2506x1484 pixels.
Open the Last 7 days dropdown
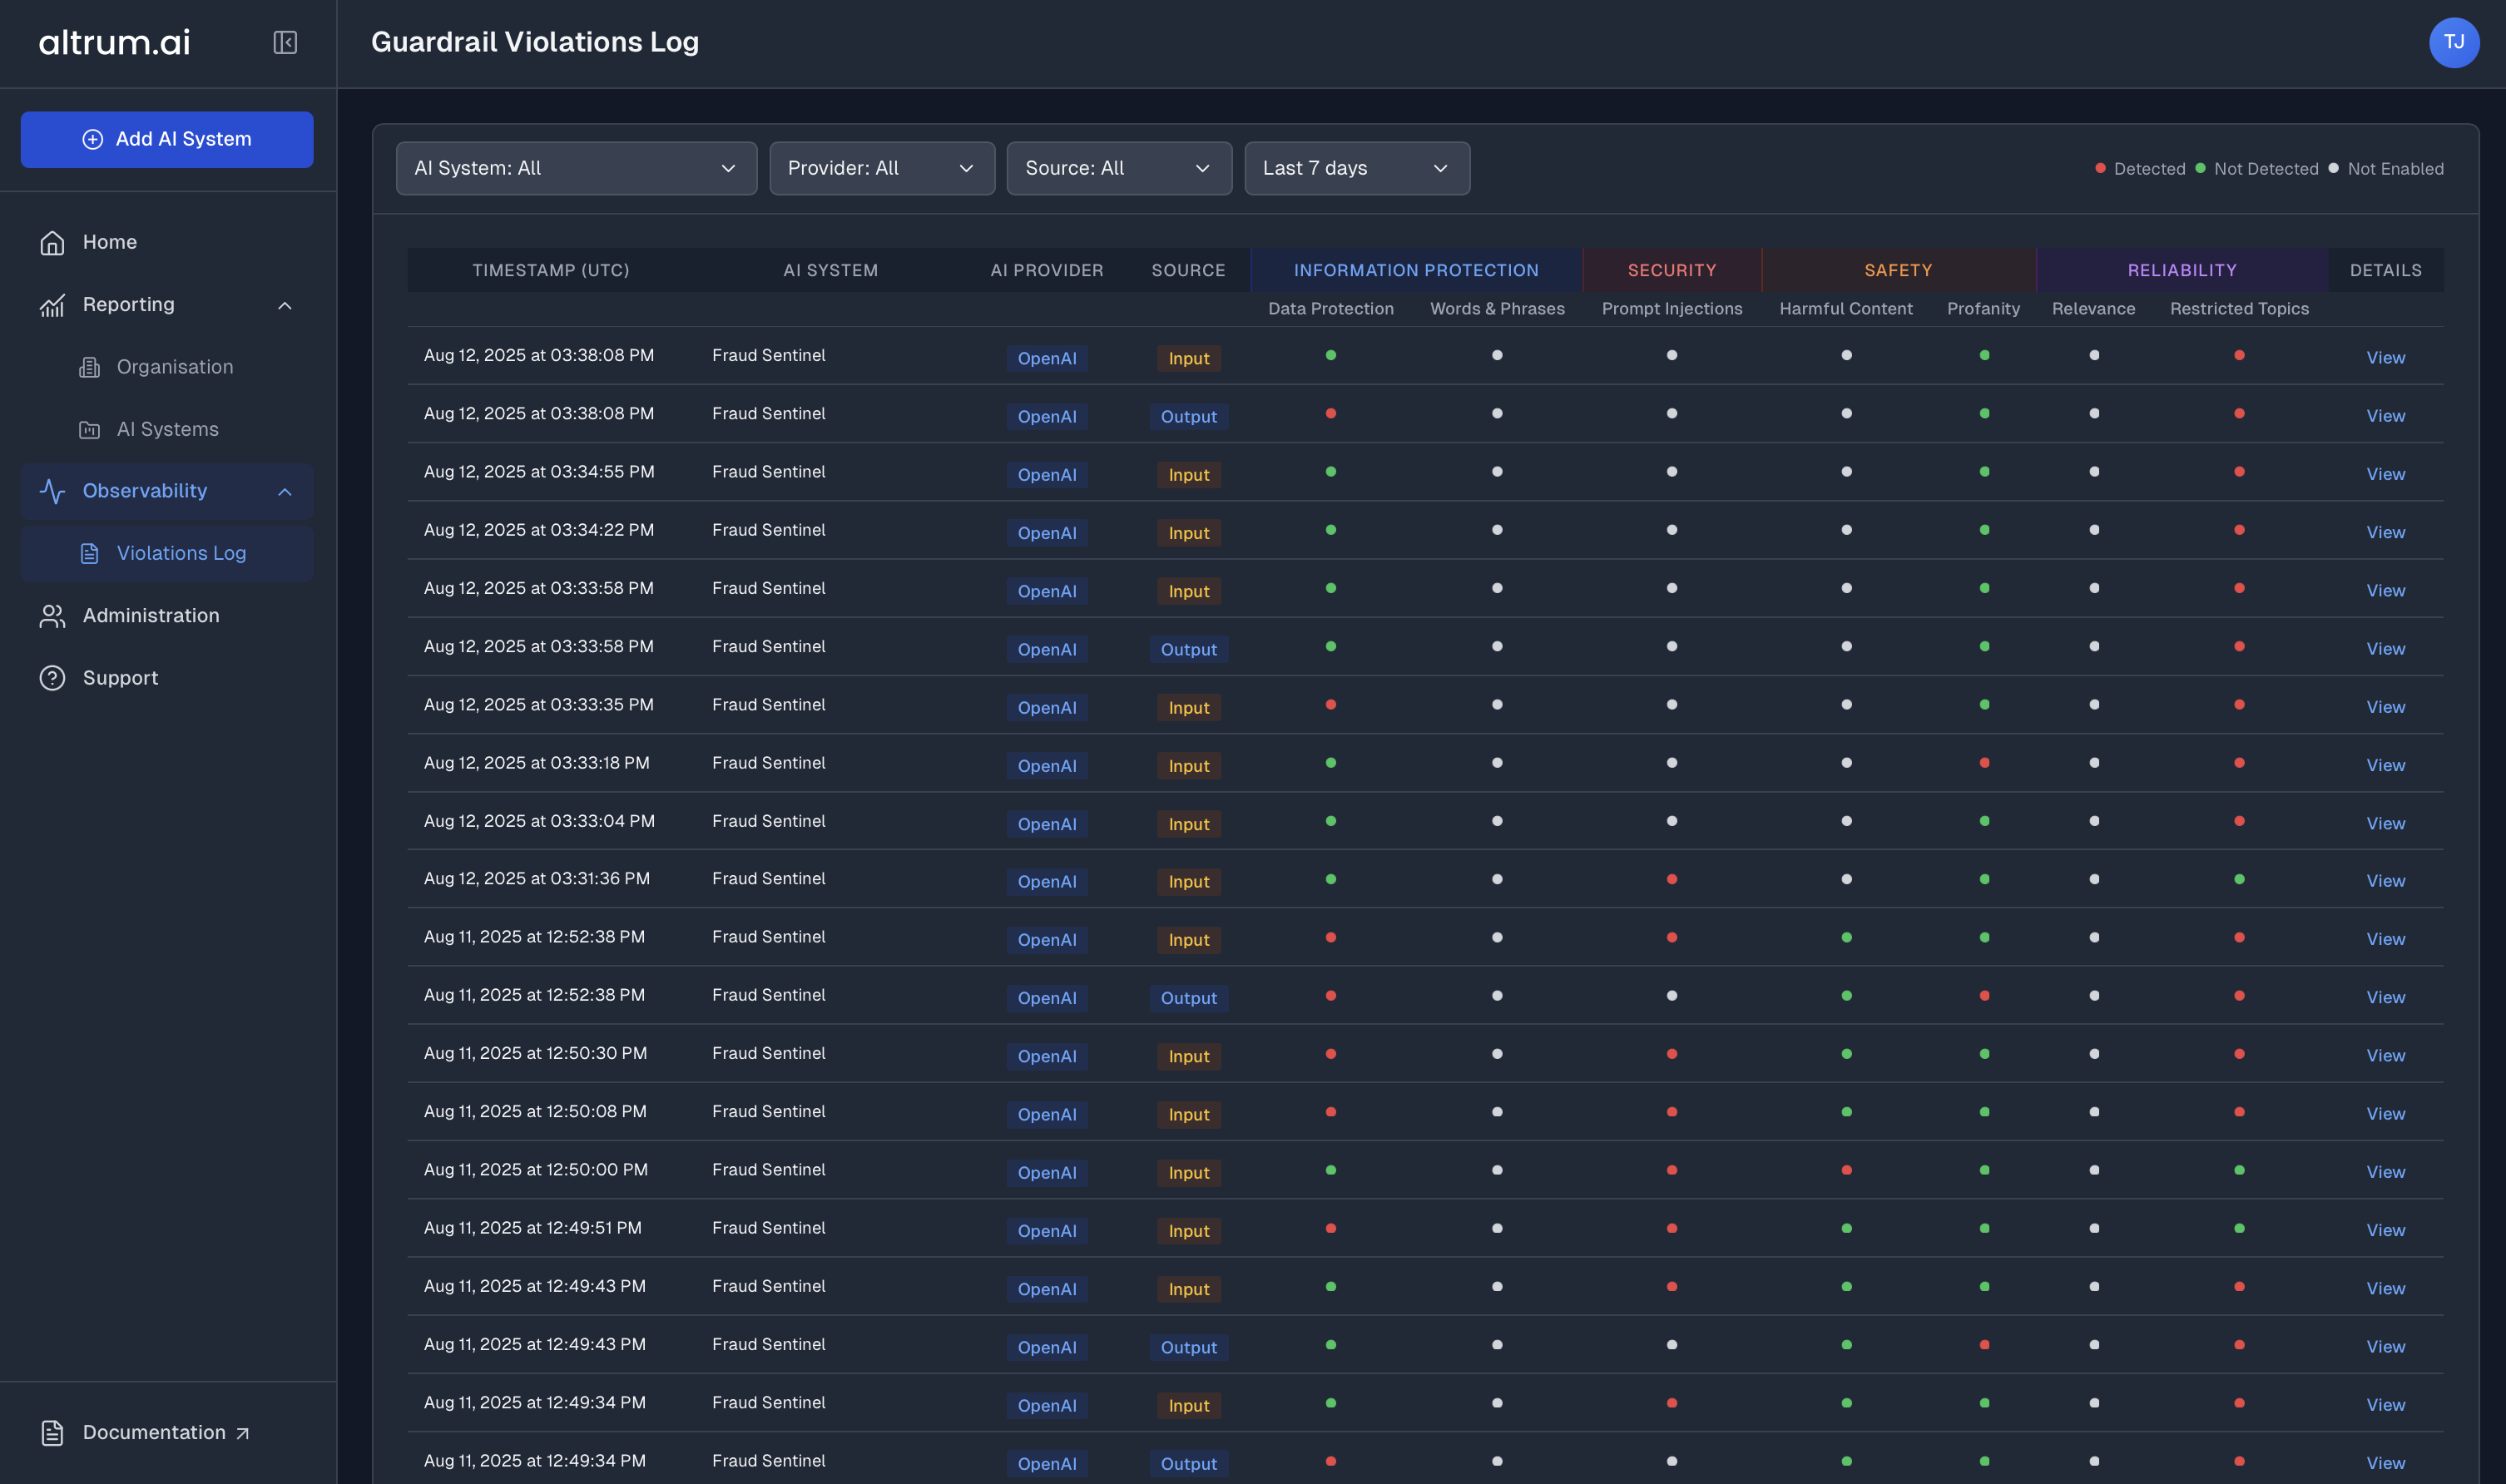click(x=1356, y=168)
